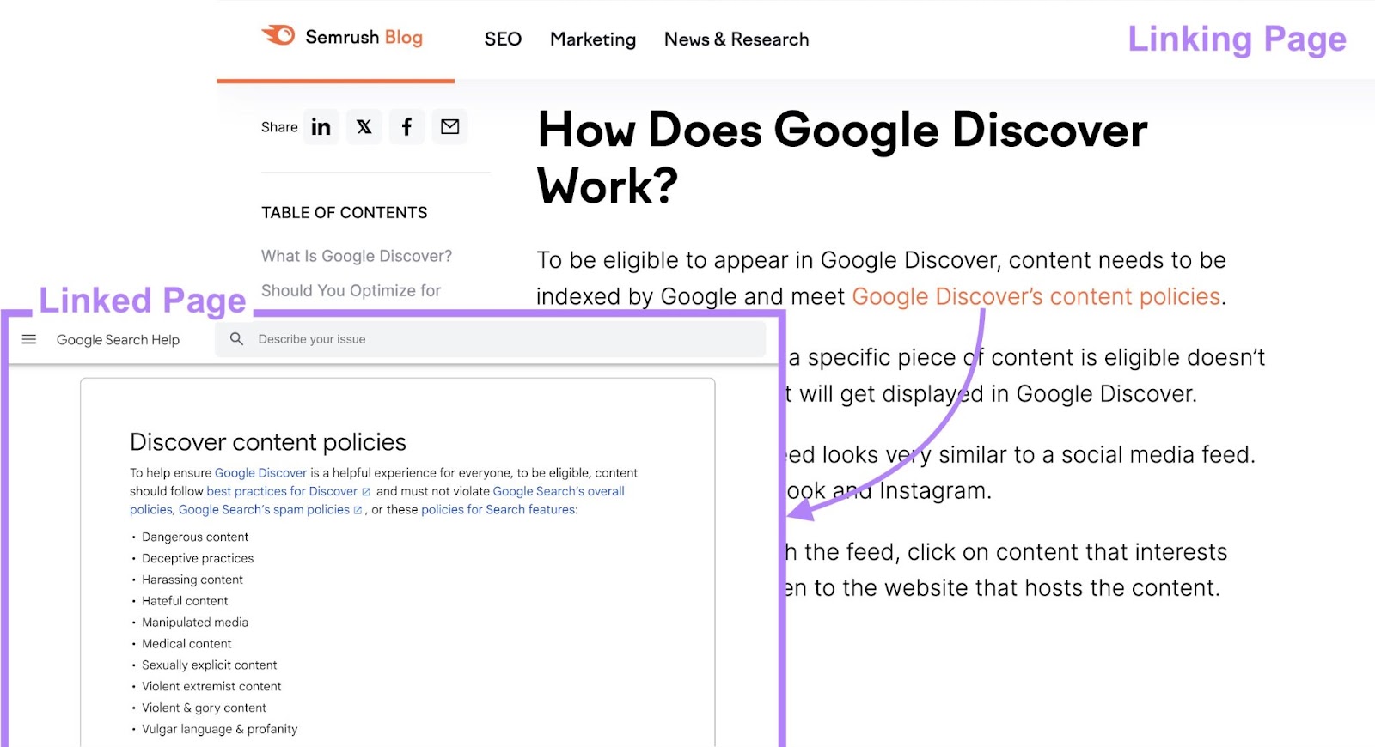Click the Semrush flame logo icon
This screenshot has width=1375, height=747.
click(x=278, y=35)
